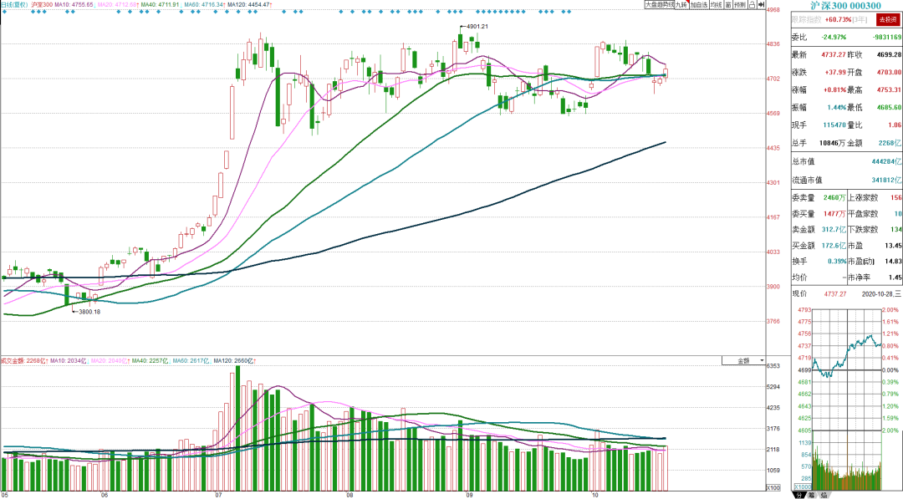
Task: Click the MA60: 4716.34 label
Action: click(205, 5)
